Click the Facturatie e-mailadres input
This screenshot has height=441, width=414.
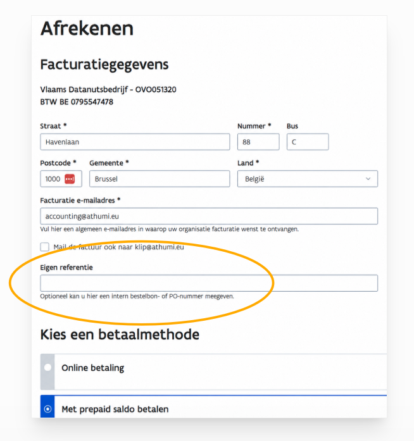click(209, 216)
